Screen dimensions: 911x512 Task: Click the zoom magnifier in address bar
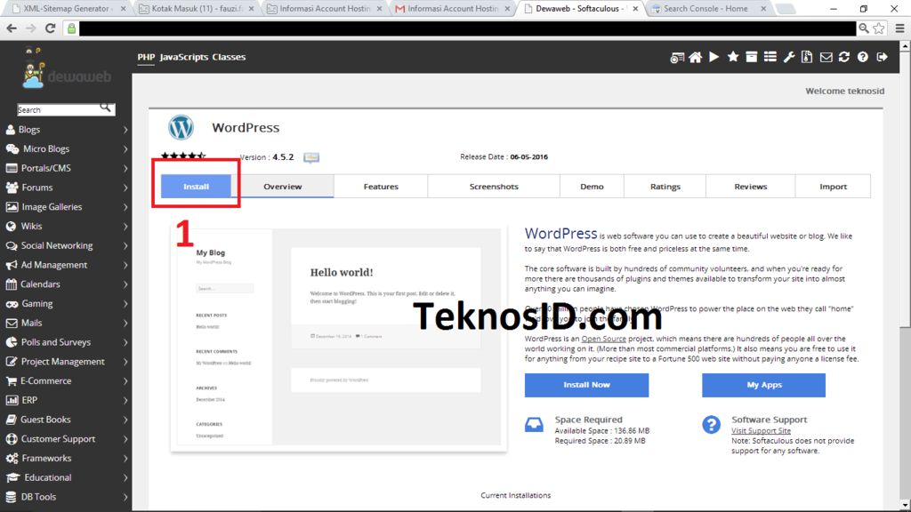tap(864, 28)
